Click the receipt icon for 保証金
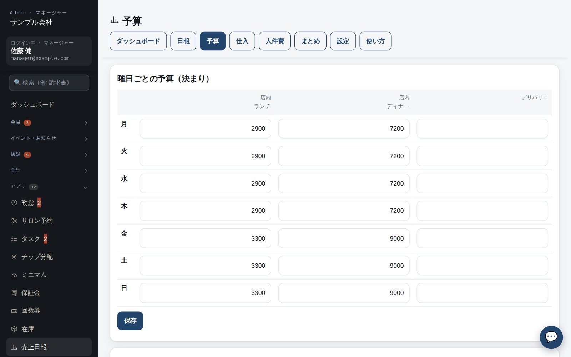Image resolution: width=571 pixels, height=357 pixels. (14, 293)
